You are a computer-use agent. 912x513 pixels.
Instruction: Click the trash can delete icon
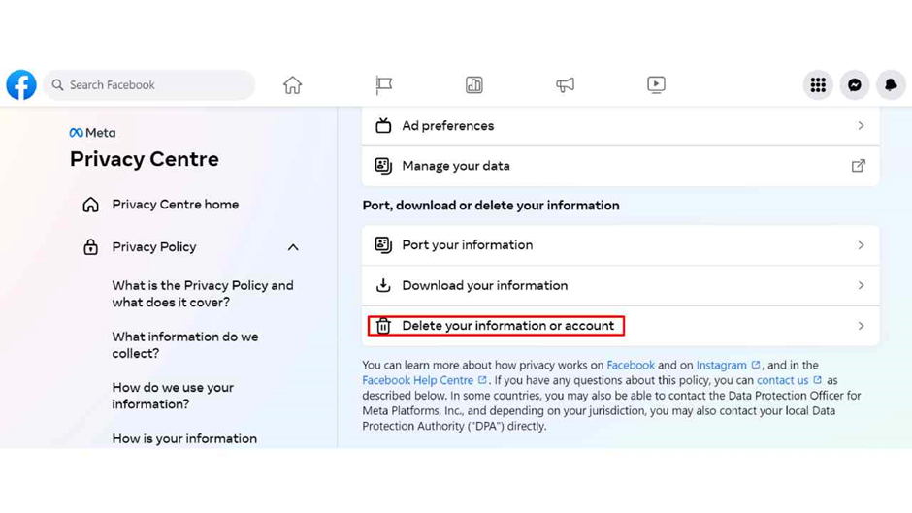pos(383,326)
